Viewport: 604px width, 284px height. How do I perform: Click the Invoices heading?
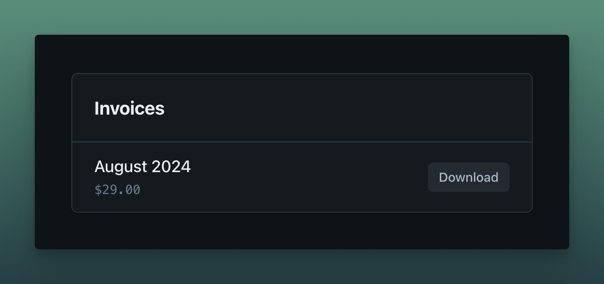click(129, 109)
